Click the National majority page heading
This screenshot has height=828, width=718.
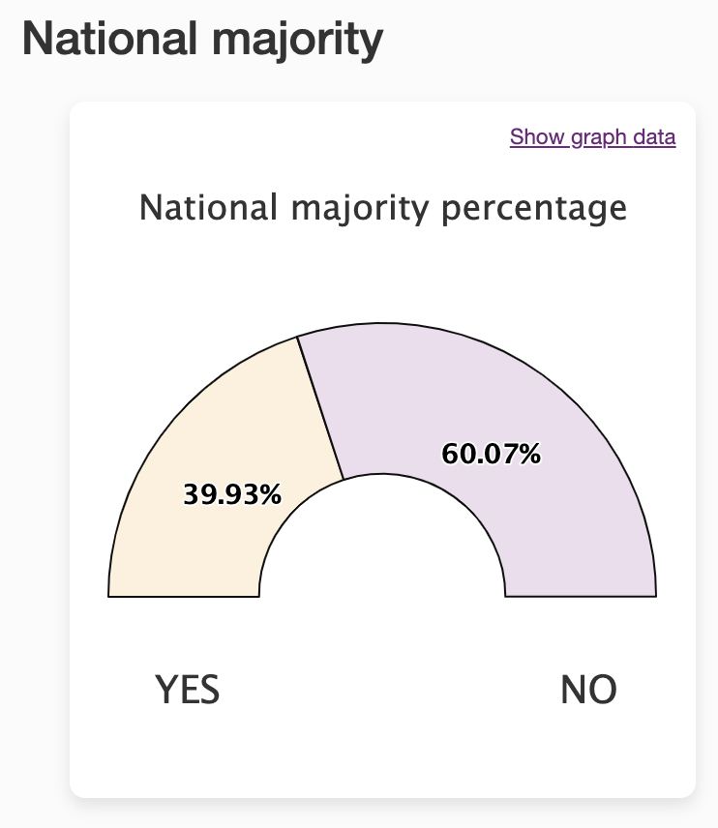(203, 40)
